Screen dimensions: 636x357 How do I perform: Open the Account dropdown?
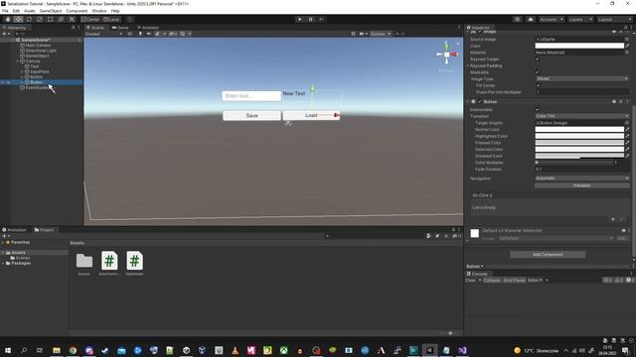552,20
